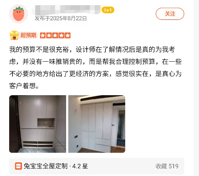Viewport: 199px width, 176px height.
Task: Click the Lv1 level badge
Action: pyautogui.click(x=108, y=10)
